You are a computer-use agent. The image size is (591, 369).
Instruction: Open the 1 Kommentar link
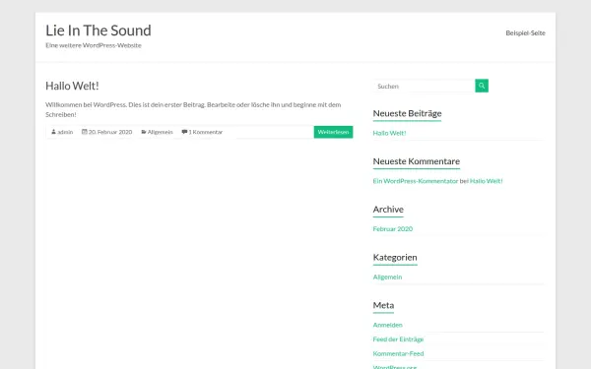click(x=206, y=132)
